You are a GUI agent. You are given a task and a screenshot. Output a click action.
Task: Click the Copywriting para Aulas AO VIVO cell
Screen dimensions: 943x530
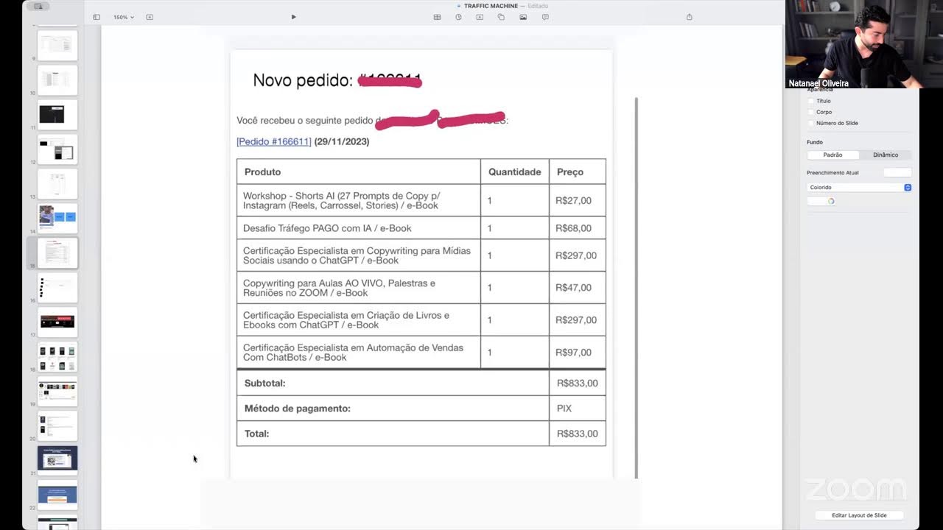pos(358,288)
